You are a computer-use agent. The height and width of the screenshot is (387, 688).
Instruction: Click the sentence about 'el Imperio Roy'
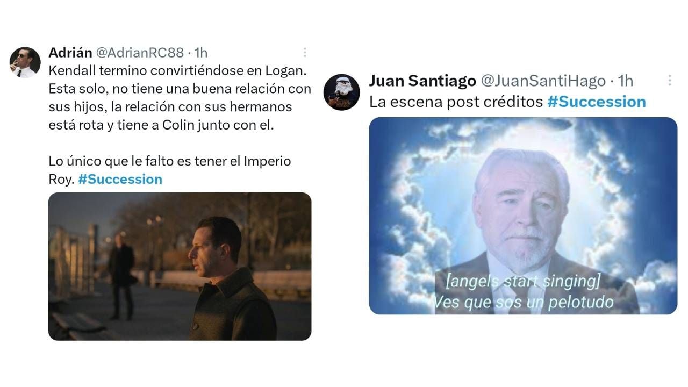(169, 170)
